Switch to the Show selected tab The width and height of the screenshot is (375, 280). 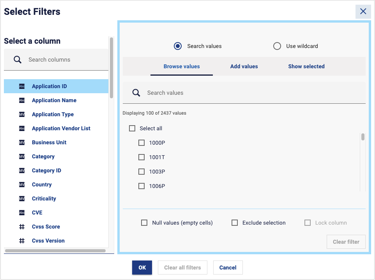click(x=306, y=67)
